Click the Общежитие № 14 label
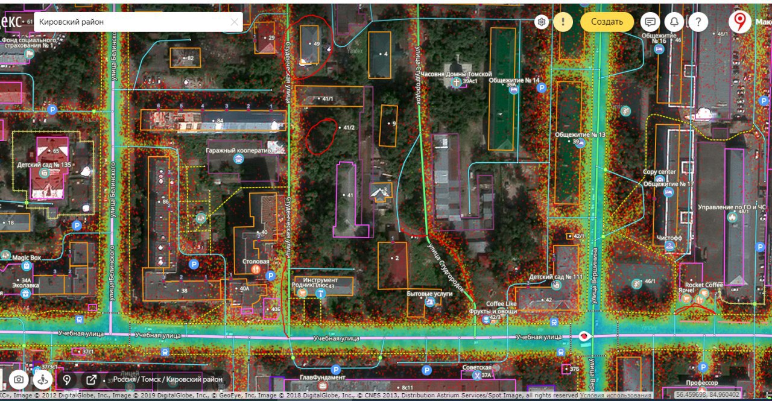The width and height of the screenshot is (772, 401). click(514, 80)
